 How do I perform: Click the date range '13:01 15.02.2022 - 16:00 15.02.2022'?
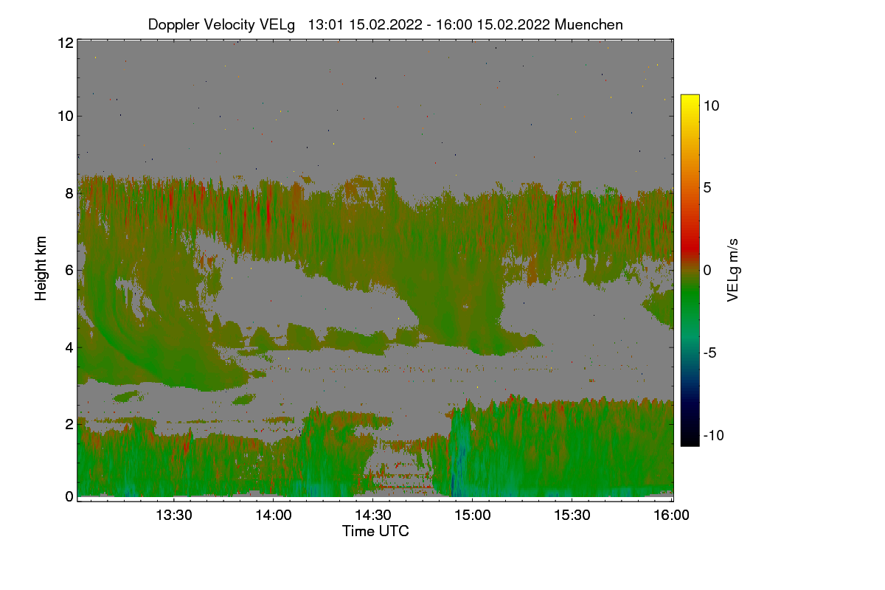[x=429, y=24]
